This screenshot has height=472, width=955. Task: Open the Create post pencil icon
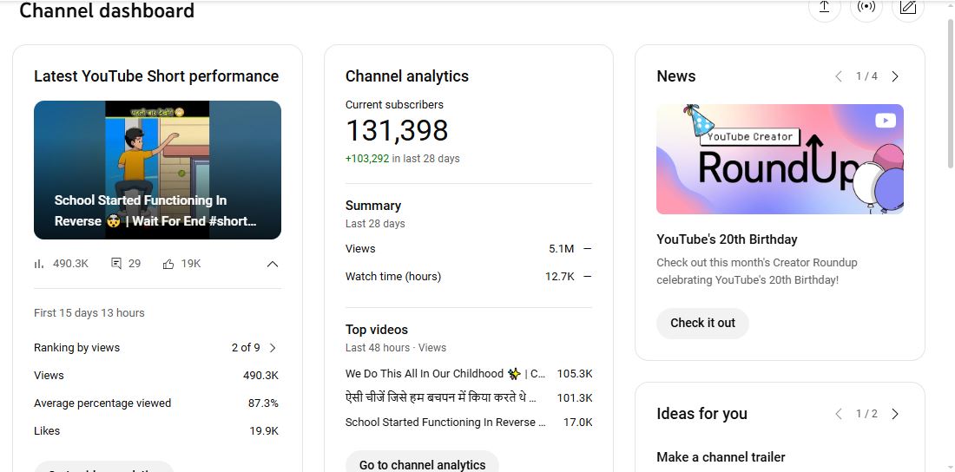click(x=907, y=7)
